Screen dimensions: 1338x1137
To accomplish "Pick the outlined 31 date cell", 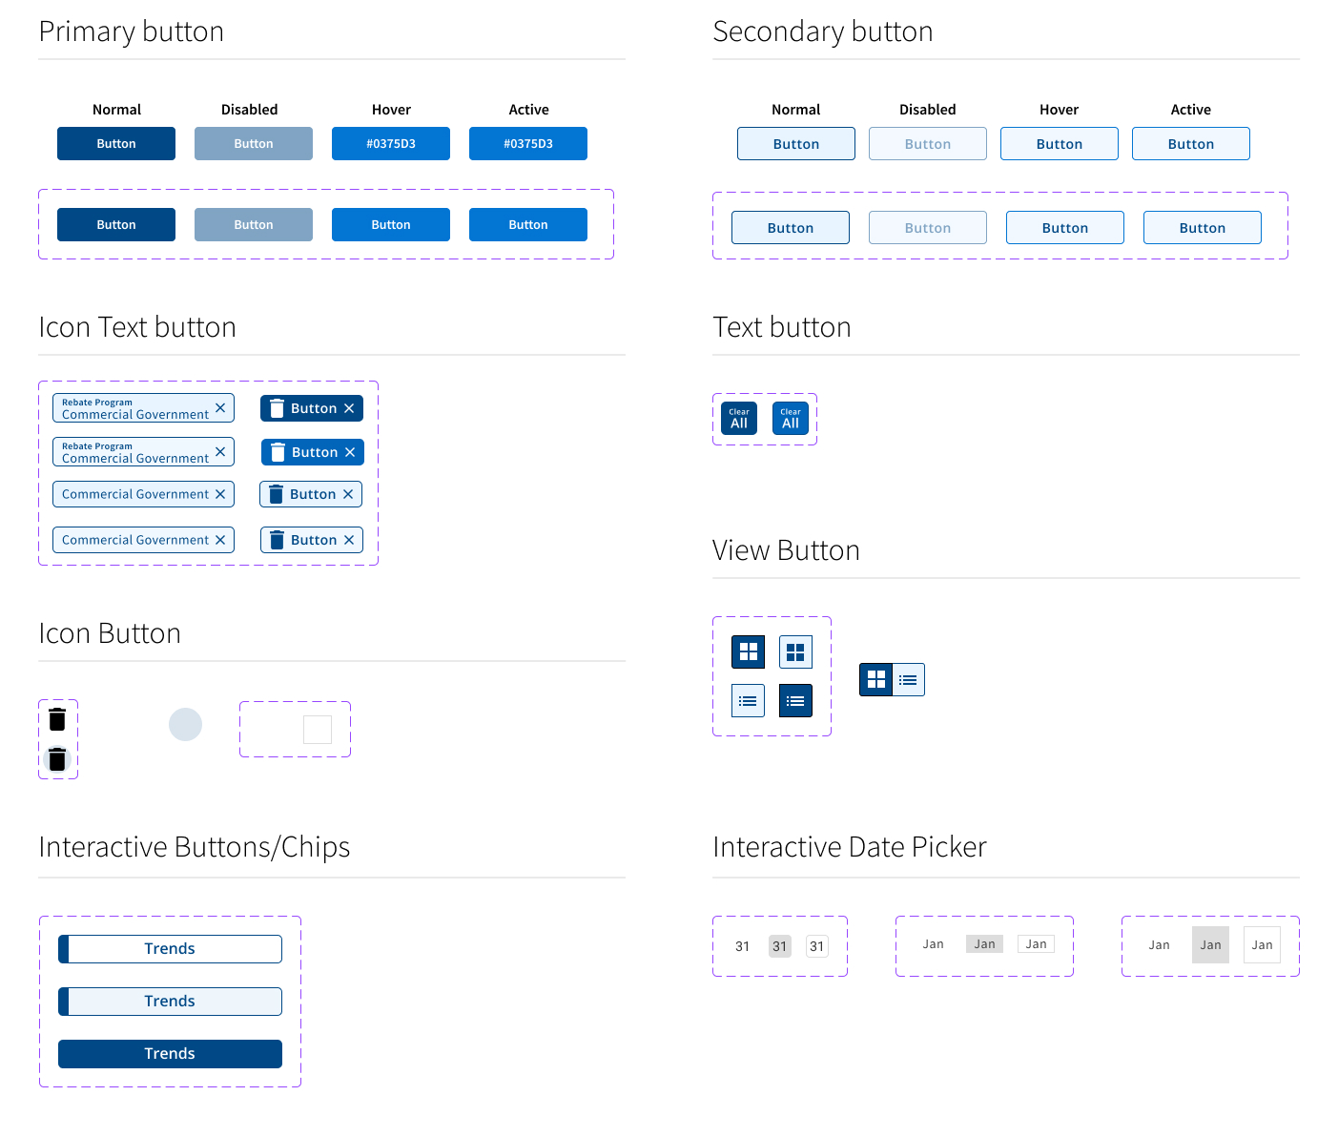I will click(817, 946).
